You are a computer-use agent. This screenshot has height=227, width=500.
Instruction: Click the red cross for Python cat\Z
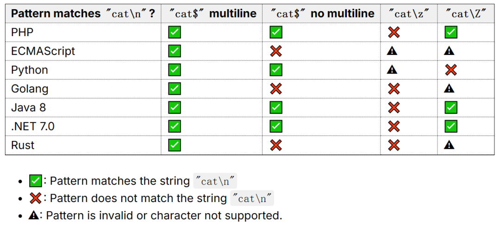tap(451, 70)
